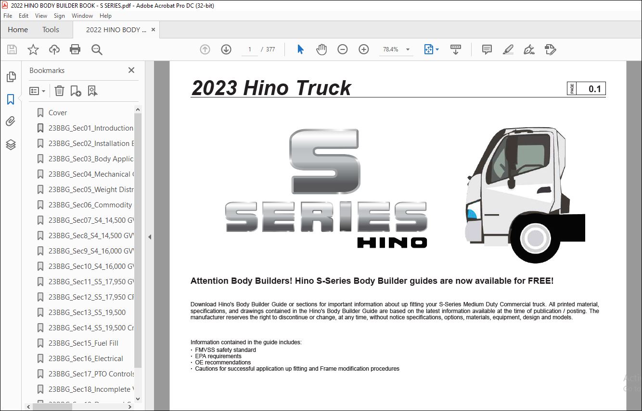
Task: Open the Sign menu
Action: click(59, 16)
